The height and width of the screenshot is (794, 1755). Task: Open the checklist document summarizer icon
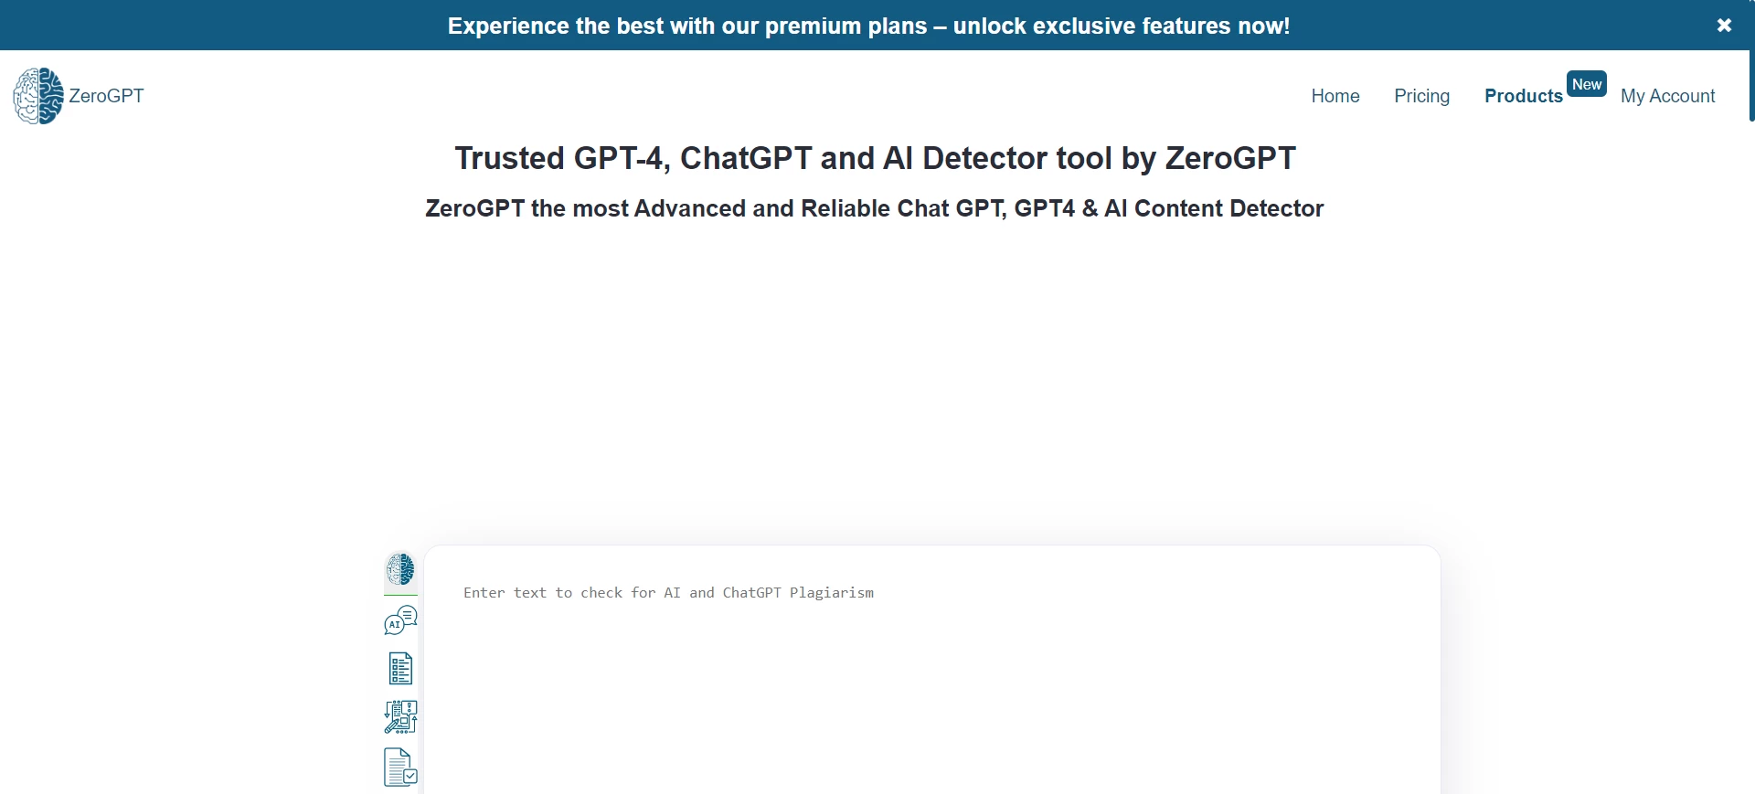[x=400, y=669]
